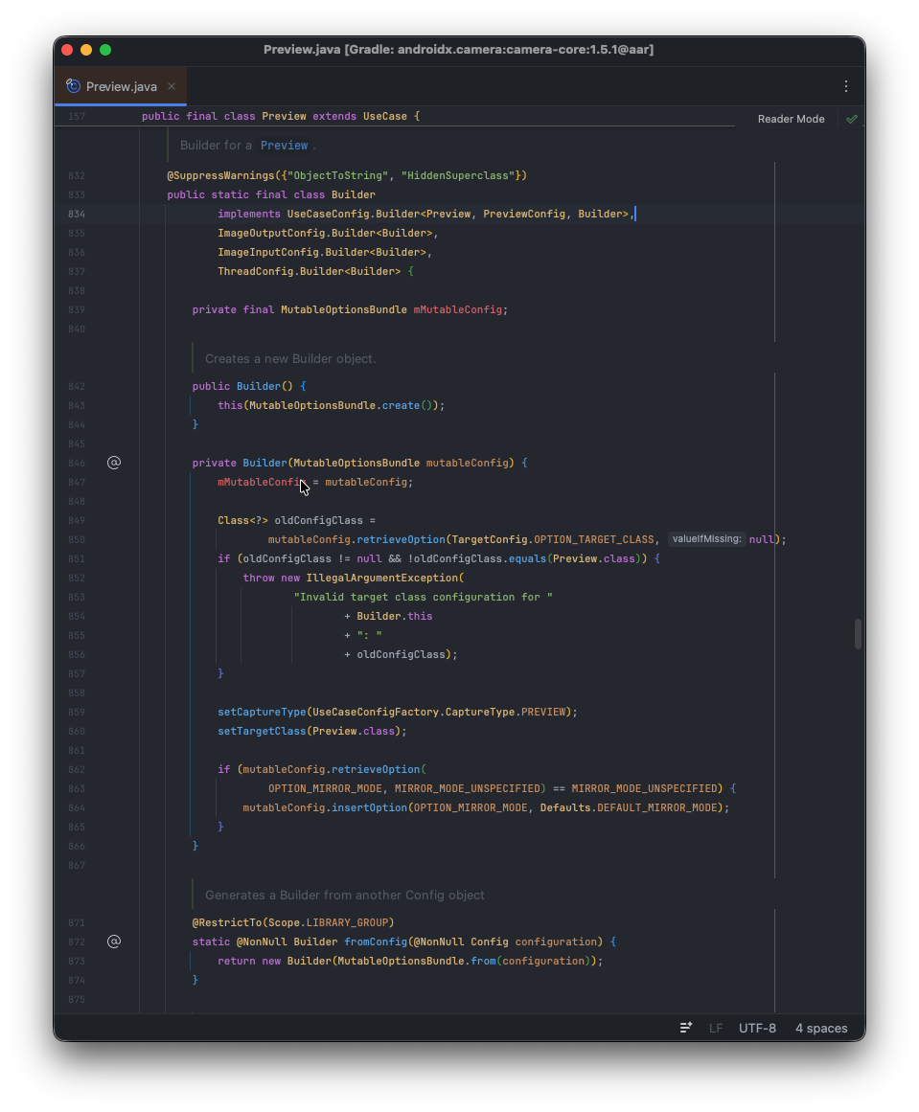
Task: Click the gutter @ icon beside line 846
Action: click(x=114, y=463)
